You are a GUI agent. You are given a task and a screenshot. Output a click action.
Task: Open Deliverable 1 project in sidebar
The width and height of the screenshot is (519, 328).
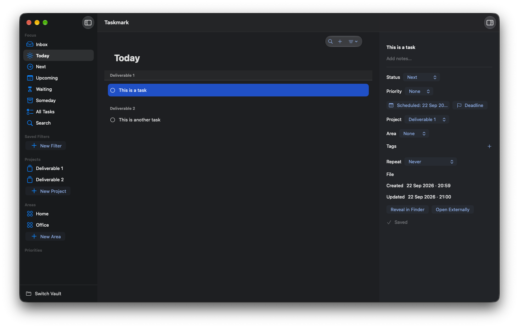59,169
